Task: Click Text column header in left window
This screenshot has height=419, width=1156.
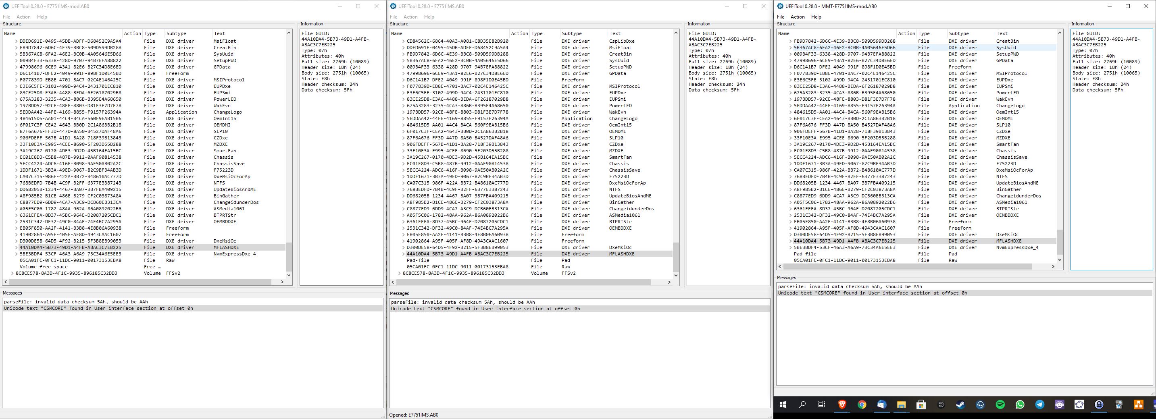Action: coord(249,34)
